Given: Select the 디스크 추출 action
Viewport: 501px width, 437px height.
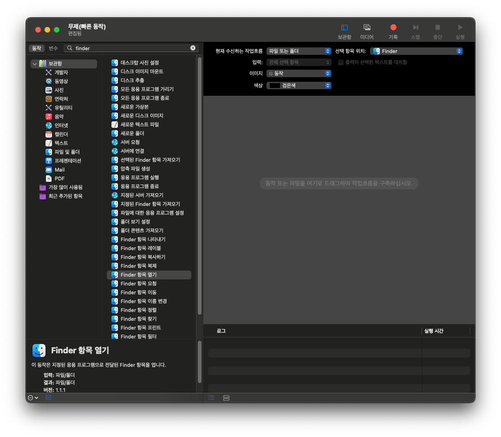Looking at the screenshot, I should (x=132, y=80).
